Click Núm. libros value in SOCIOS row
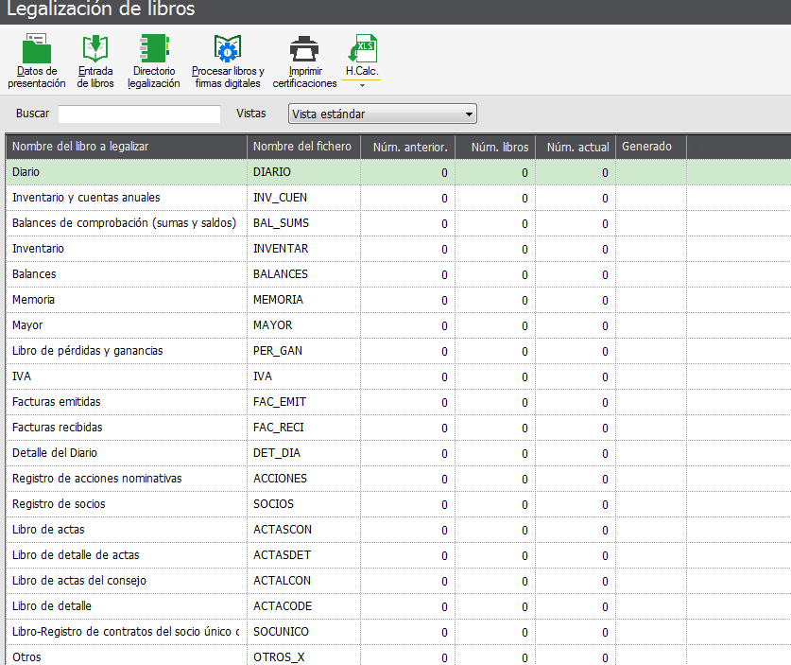Screen dimensions: 791x665 495,503
